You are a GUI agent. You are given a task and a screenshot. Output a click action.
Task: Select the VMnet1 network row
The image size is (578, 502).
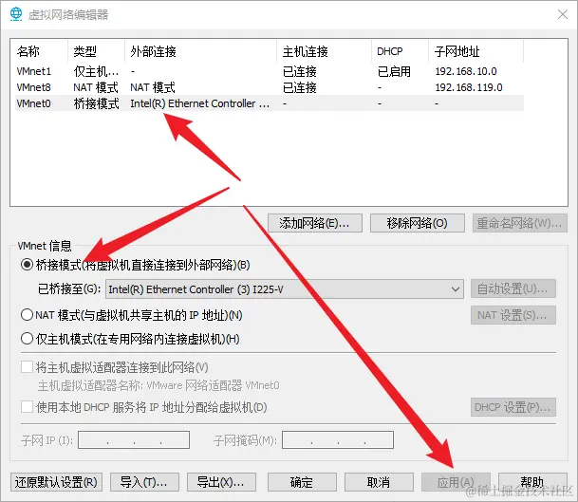tap(270, 71)
